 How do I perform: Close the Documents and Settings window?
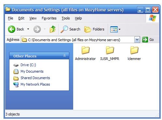tap(155, 10)
